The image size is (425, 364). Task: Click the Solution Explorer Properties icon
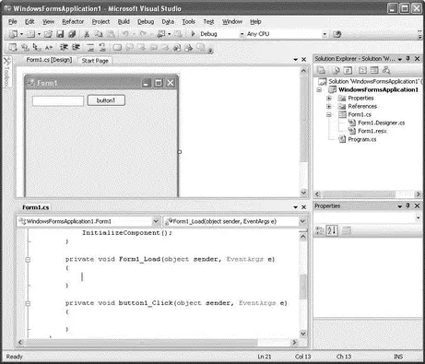321,70
